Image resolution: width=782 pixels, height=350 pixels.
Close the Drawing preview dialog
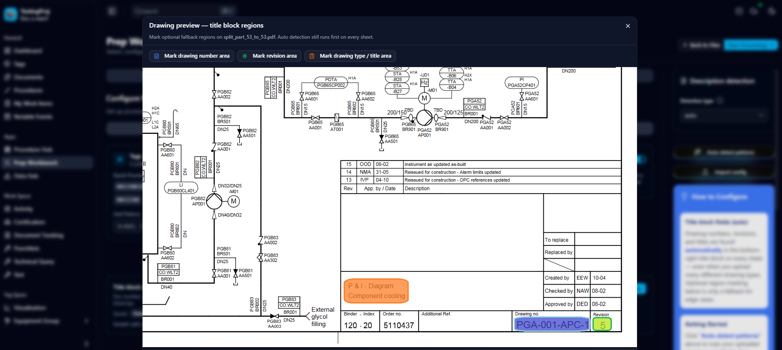(628, 26)
